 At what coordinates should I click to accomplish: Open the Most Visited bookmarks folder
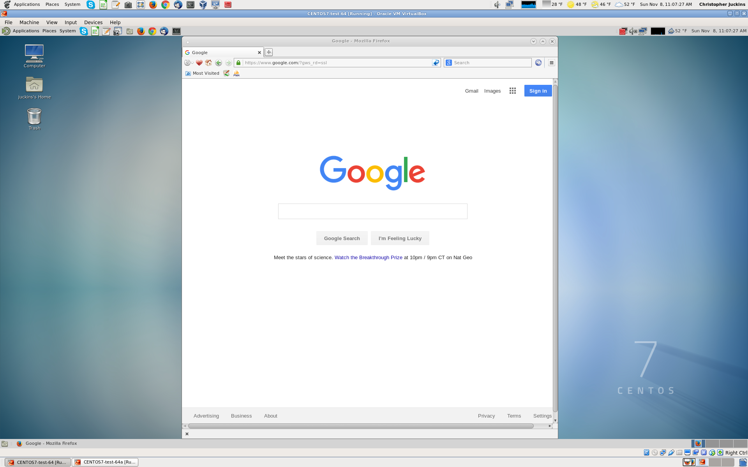[202, 73]
